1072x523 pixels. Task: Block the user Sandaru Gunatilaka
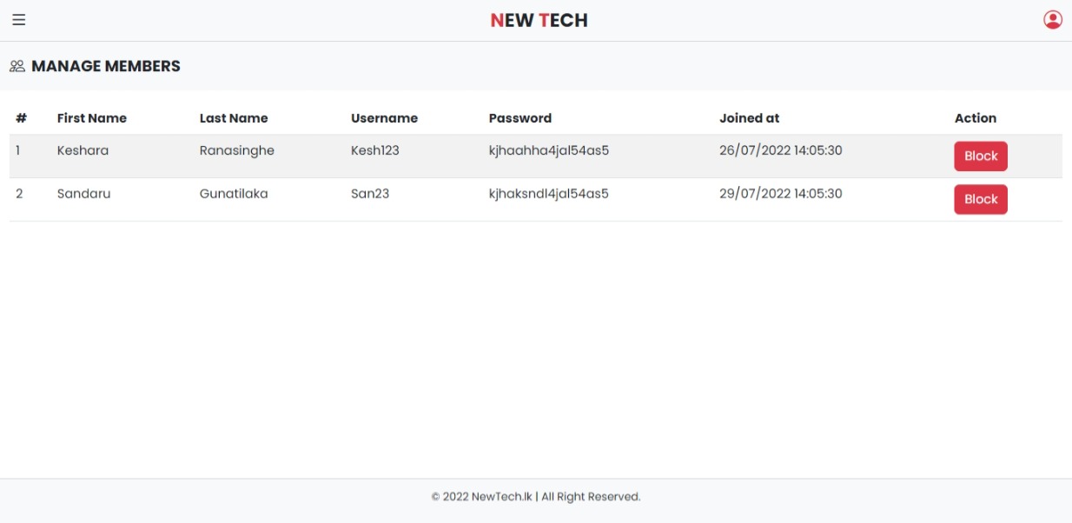click(981, 199)
